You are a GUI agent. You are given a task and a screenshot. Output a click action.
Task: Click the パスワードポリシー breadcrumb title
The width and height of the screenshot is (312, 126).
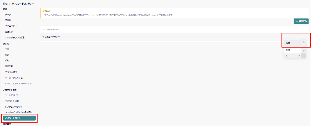(23, 4)
